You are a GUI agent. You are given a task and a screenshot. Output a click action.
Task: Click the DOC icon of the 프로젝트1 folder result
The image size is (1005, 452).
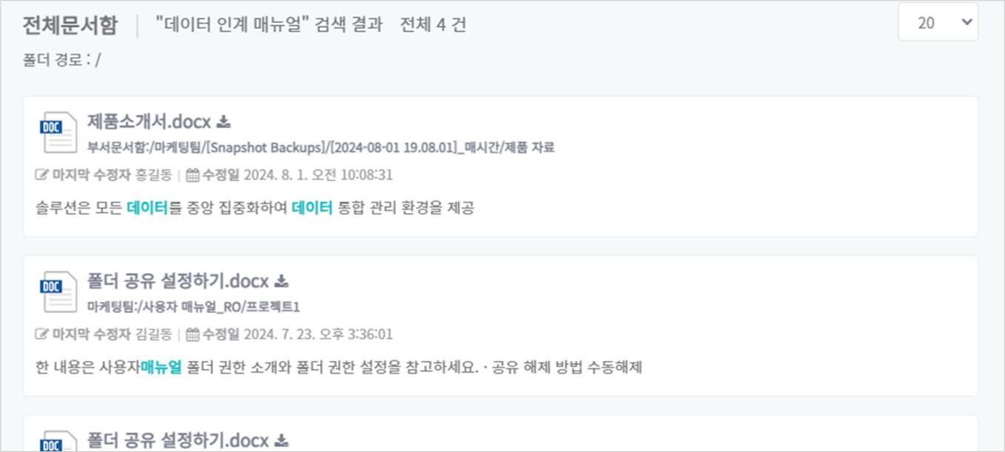pos(58,291)
